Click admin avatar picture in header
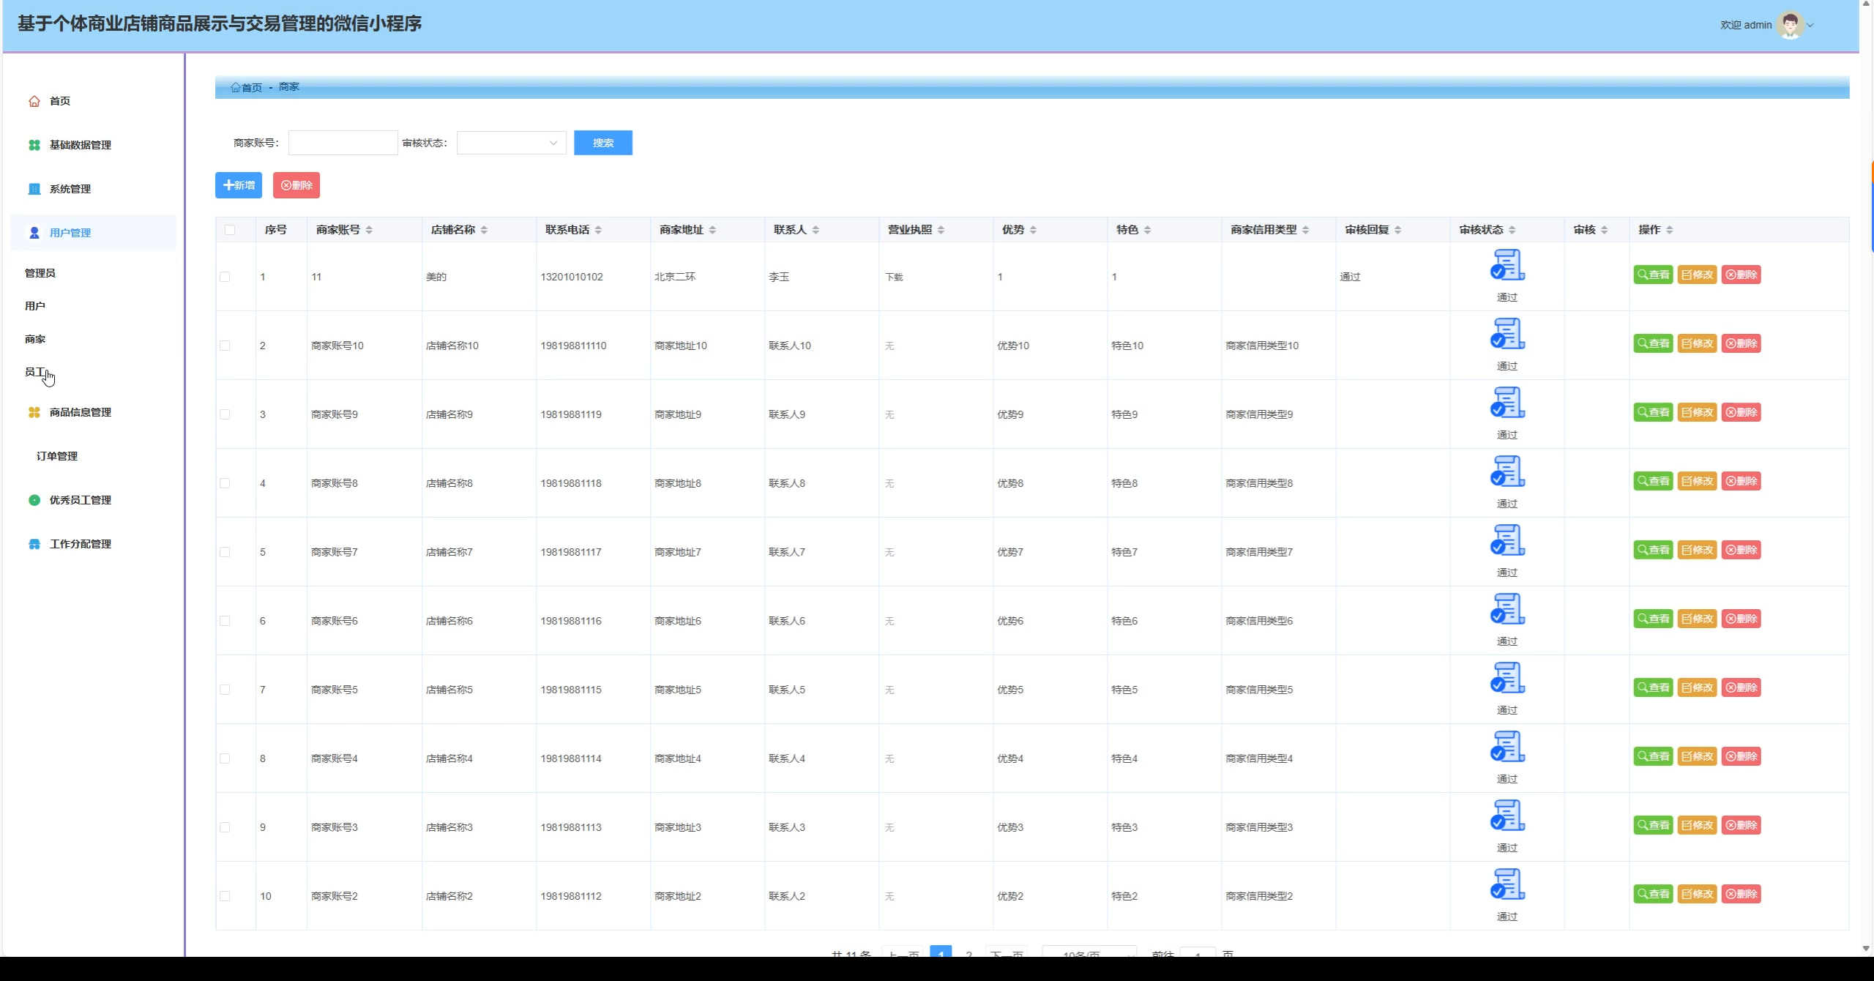Viewport: 1874px width, 981px height. (x=1791, y=25)
